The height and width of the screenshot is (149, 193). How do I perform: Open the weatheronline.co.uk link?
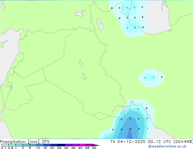tap(167, 146)
